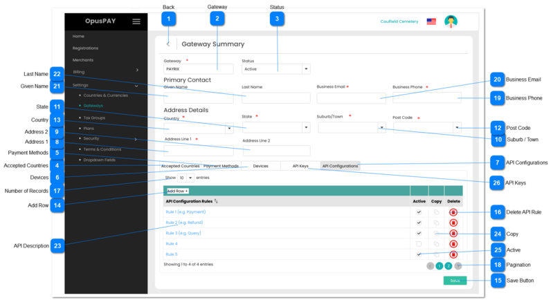Sort by API Configuration Rules sort icon

pos(216,201)
